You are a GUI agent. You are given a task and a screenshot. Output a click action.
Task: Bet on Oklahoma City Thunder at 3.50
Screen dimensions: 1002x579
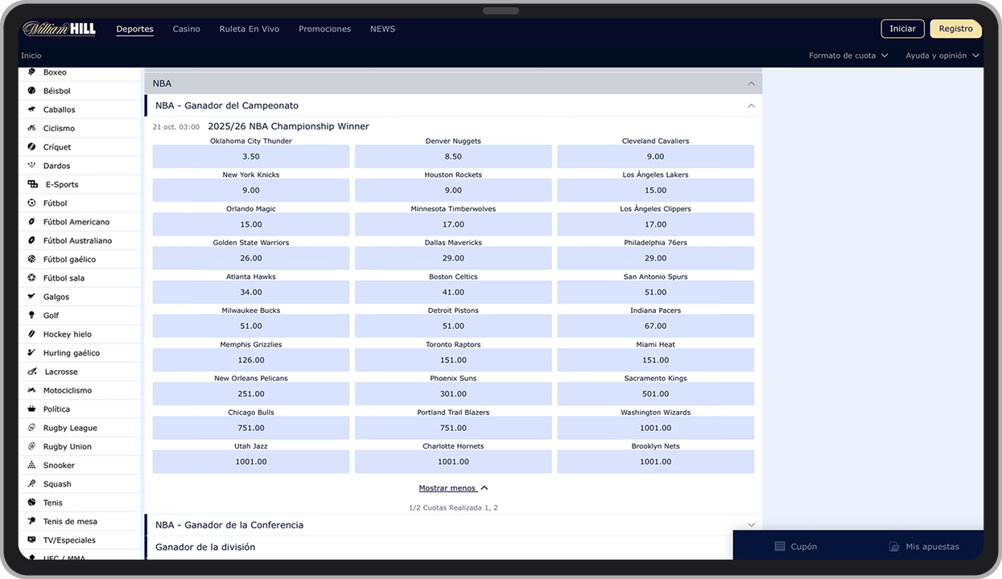tap(251, 157)
